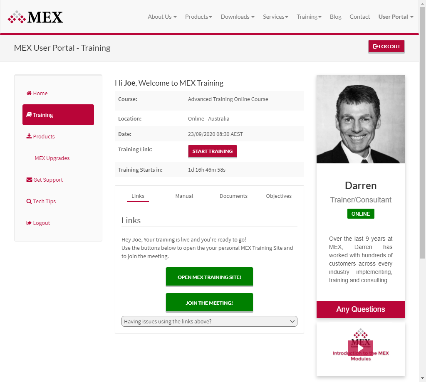
Task: Click the MEX logo in the header
Action: pos(35,17)
